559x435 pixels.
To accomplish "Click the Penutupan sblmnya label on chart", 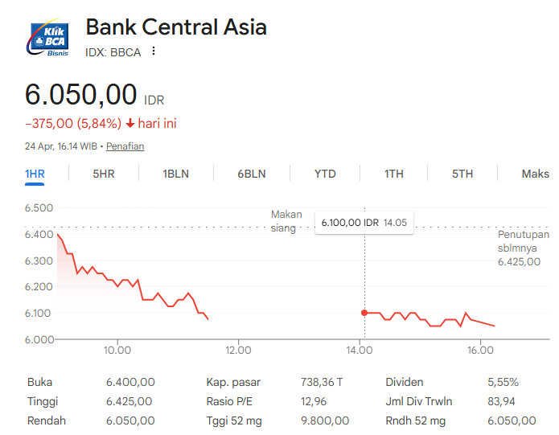I will click(518, 241).
